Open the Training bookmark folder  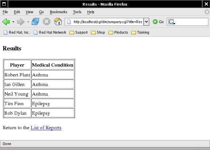click(140, 32)
